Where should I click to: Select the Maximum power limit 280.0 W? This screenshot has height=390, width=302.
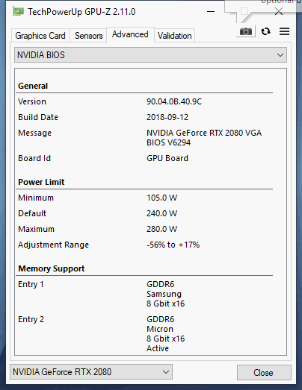coord(162,229)
